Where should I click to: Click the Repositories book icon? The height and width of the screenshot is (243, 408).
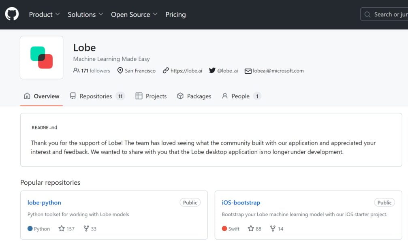coord(73,96)
